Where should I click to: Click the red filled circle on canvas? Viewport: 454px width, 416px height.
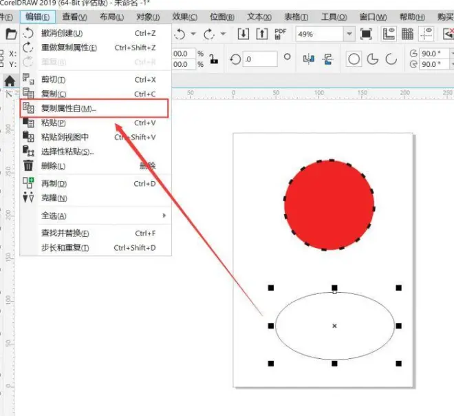[x=329, y=205]
